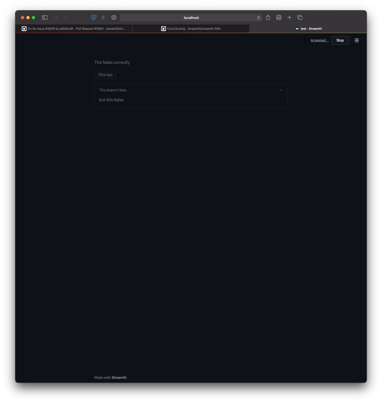This screenshot has height=403, width=382.
Task: Click the 'This too' button
Action: tap(105, 75)
